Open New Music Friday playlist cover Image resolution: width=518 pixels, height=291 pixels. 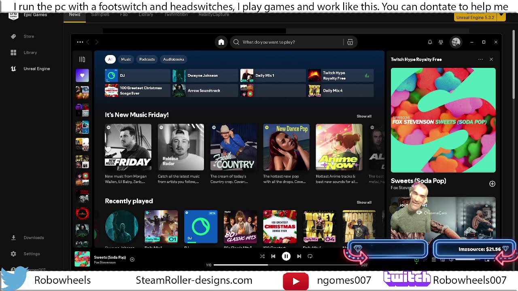tap(128, 147)
